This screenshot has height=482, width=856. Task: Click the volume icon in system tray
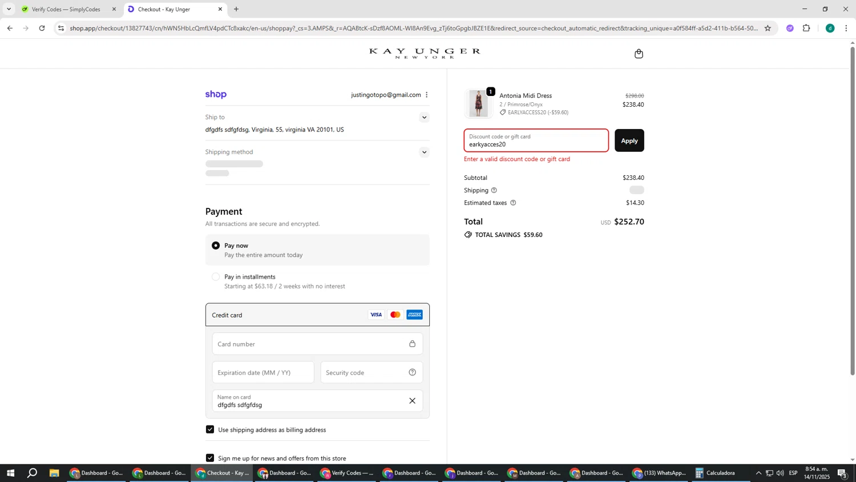(780, 473)
